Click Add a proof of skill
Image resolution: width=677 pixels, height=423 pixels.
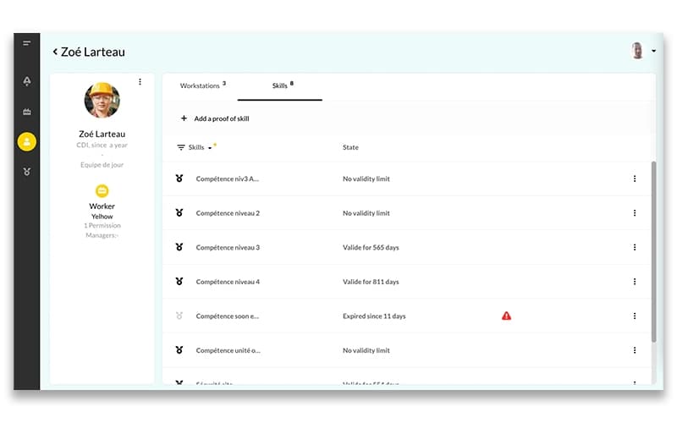tap(222, 118)
